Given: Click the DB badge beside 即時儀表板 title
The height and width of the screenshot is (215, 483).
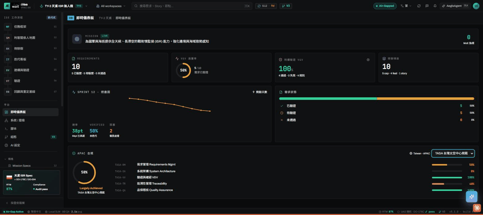Looking at the screenshot, I should (x=71, y=18).
